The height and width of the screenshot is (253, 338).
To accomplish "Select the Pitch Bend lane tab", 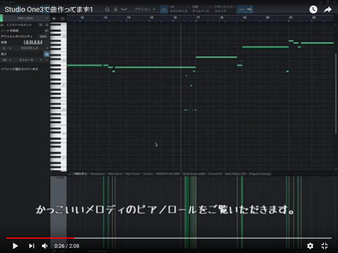I will click(115, 174).
